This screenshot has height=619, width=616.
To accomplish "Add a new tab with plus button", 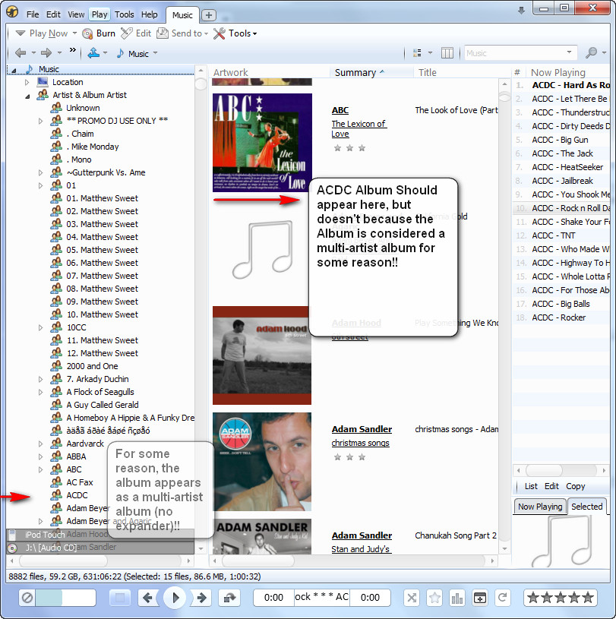I will tap(209, 15).
